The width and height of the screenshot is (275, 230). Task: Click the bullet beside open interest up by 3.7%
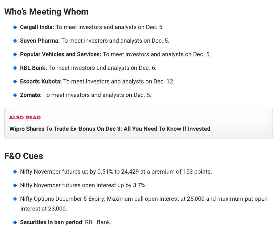[15, 185]
